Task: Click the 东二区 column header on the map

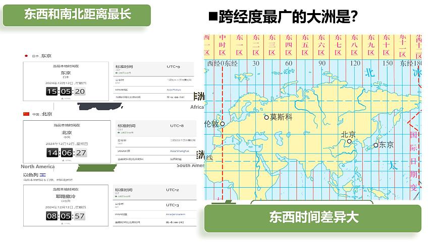Action: 256,45
